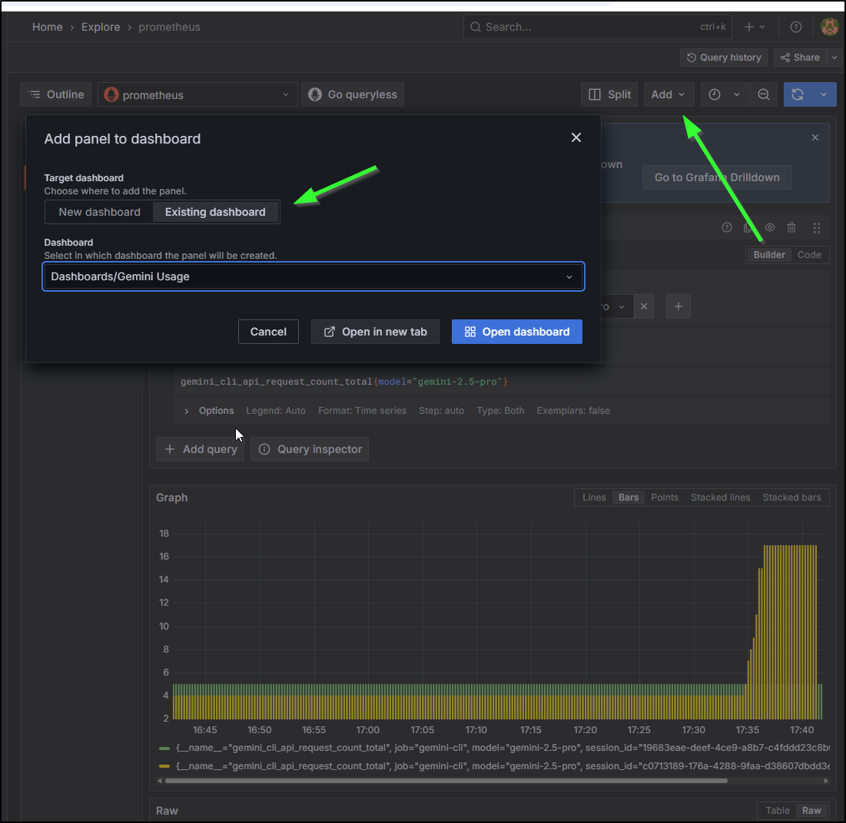Switch the query editor to Builder mode
The image size is (846, 823).
[769, 255]
